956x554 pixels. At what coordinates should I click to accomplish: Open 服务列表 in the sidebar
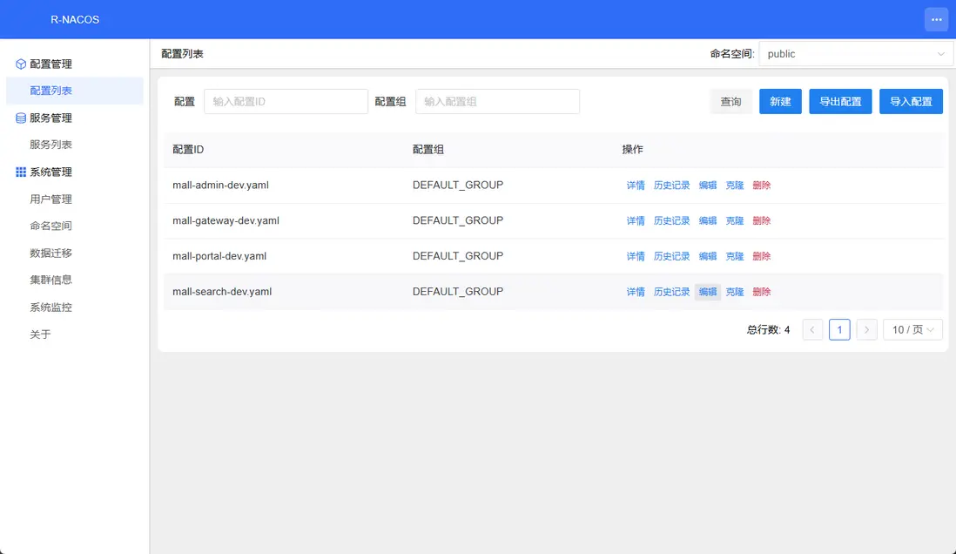point(50,145)
